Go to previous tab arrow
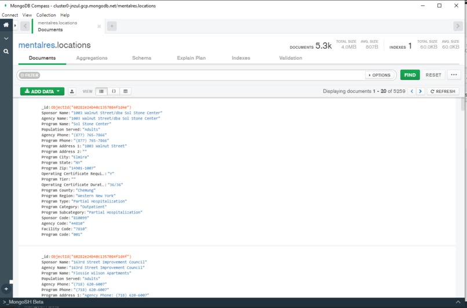 click(x=25, y=26)
